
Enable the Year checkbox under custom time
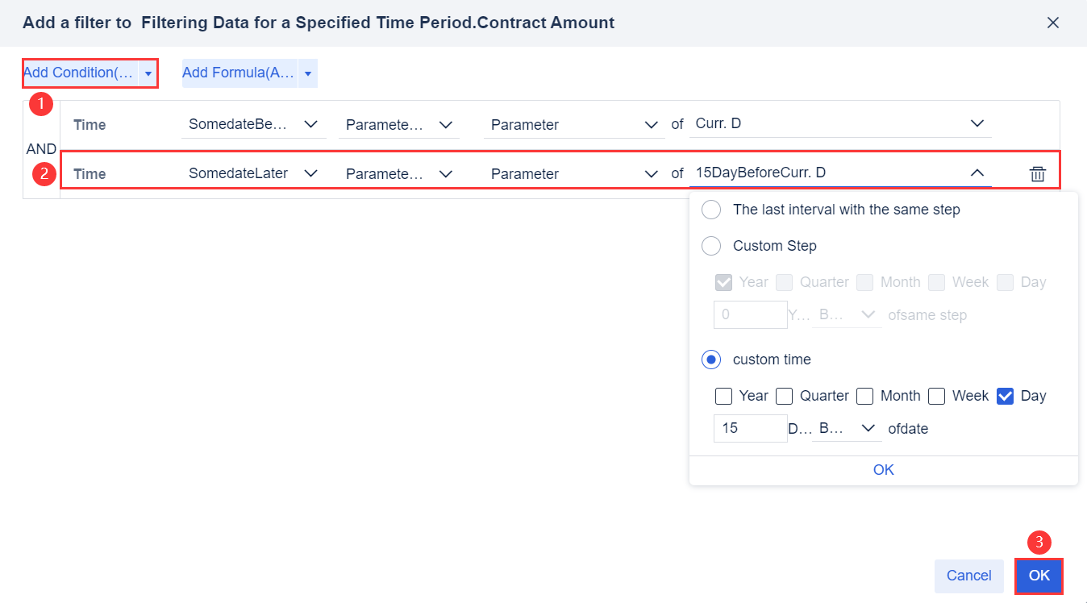point(723,396)
